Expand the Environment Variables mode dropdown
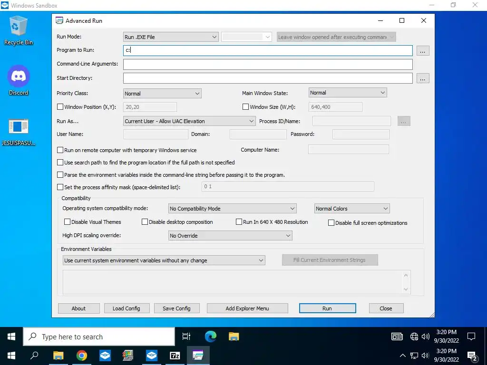The width and height of the screenshot is (487, 365). 164,260
